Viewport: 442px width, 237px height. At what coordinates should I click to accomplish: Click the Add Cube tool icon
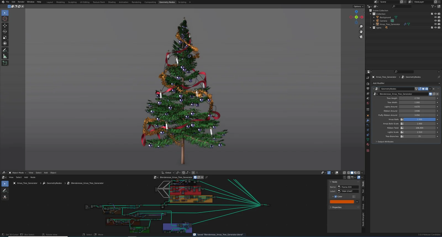(5, 63)
